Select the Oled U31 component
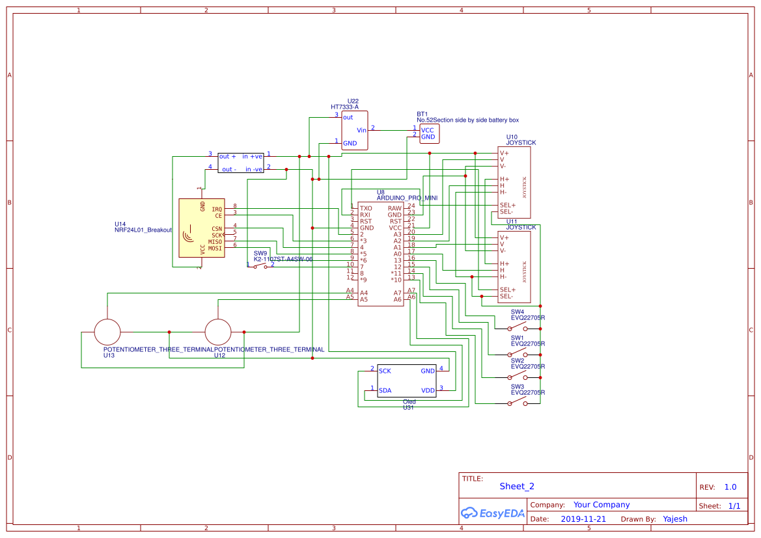The width and height of the screenshot is (761, 538). click(x=407, y=381)
